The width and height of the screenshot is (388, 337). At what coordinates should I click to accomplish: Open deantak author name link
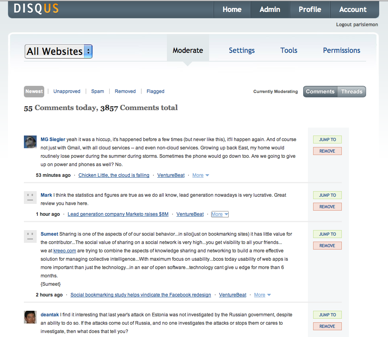pos(50,315)
